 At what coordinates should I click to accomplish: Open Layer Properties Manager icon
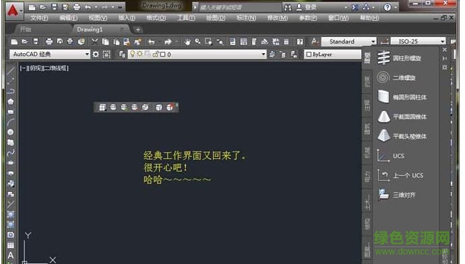point(122,55)
